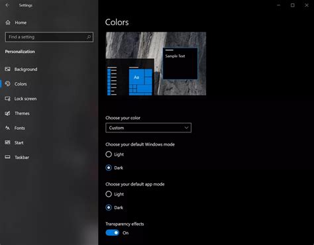Select Dark for default Windows mode
Screen dimensions: 314x245
click(x=109, y=168)
